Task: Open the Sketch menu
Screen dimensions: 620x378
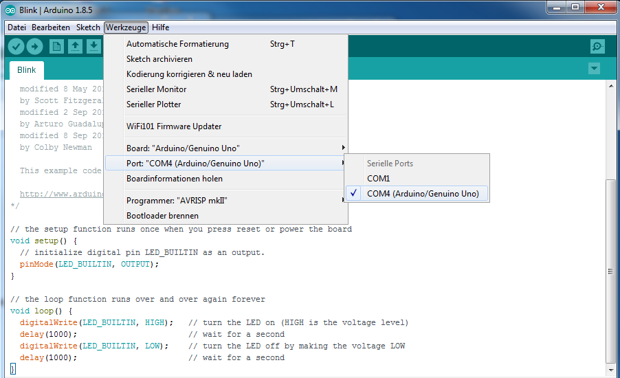Action: pyautogui.click(x=88, y=27)
